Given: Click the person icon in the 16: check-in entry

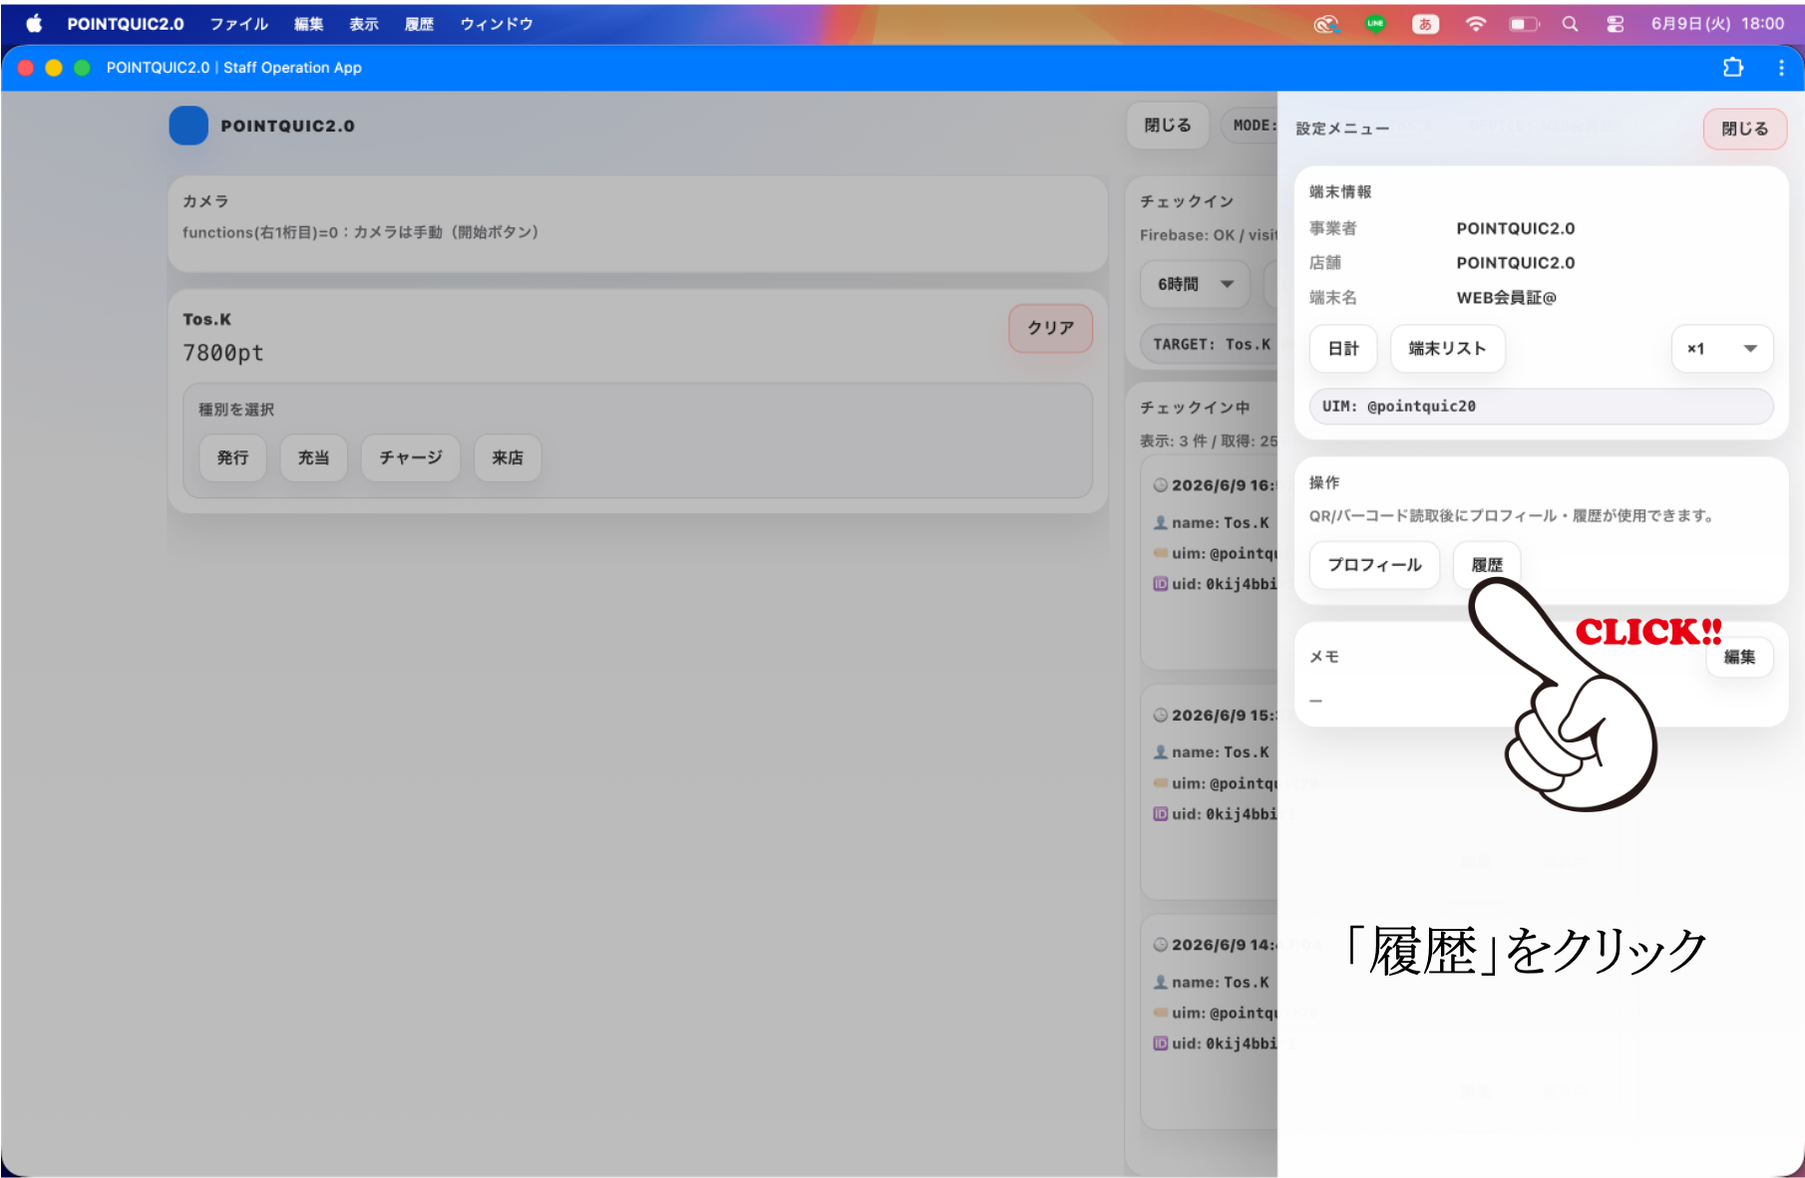Looking at the screenshot, I should click(1161, 522).
